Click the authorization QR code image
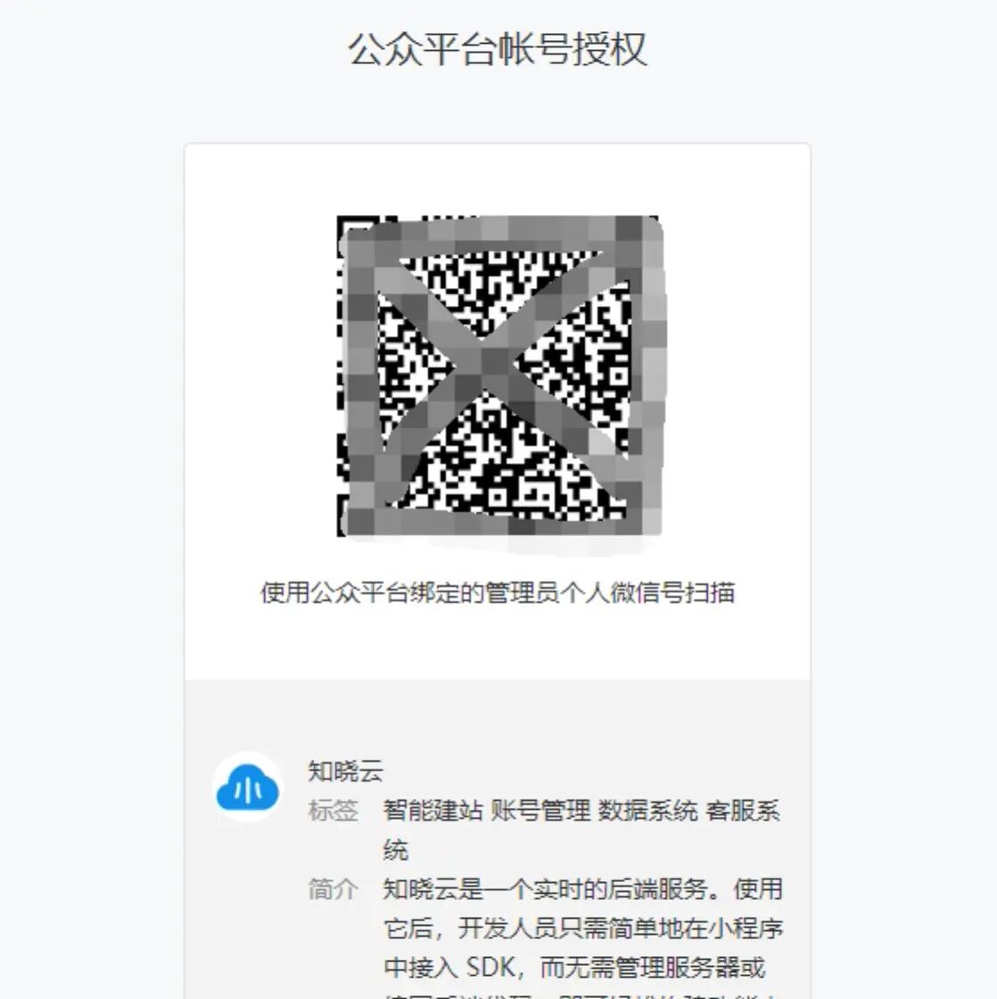 coord(500,377)
